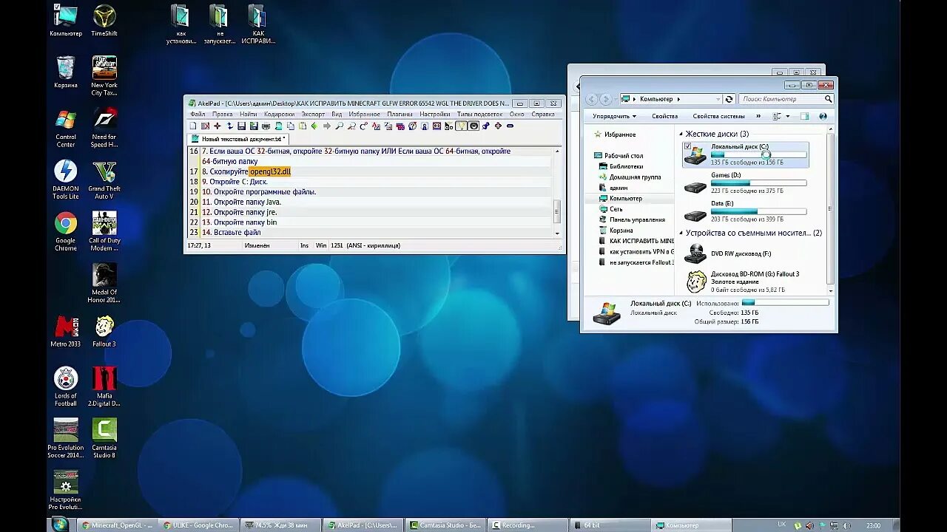Open the Правка menu in AkelPad

click(222, 114)
